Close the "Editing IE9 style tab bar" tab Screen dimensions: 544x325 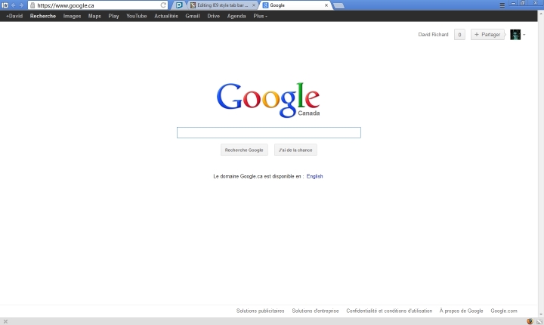click(254, 5)
